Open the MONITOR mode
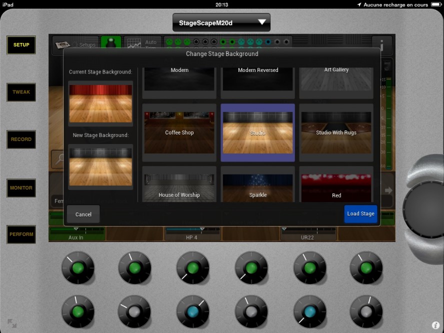This screenshot has height=333, width=444. coord(21,188)
